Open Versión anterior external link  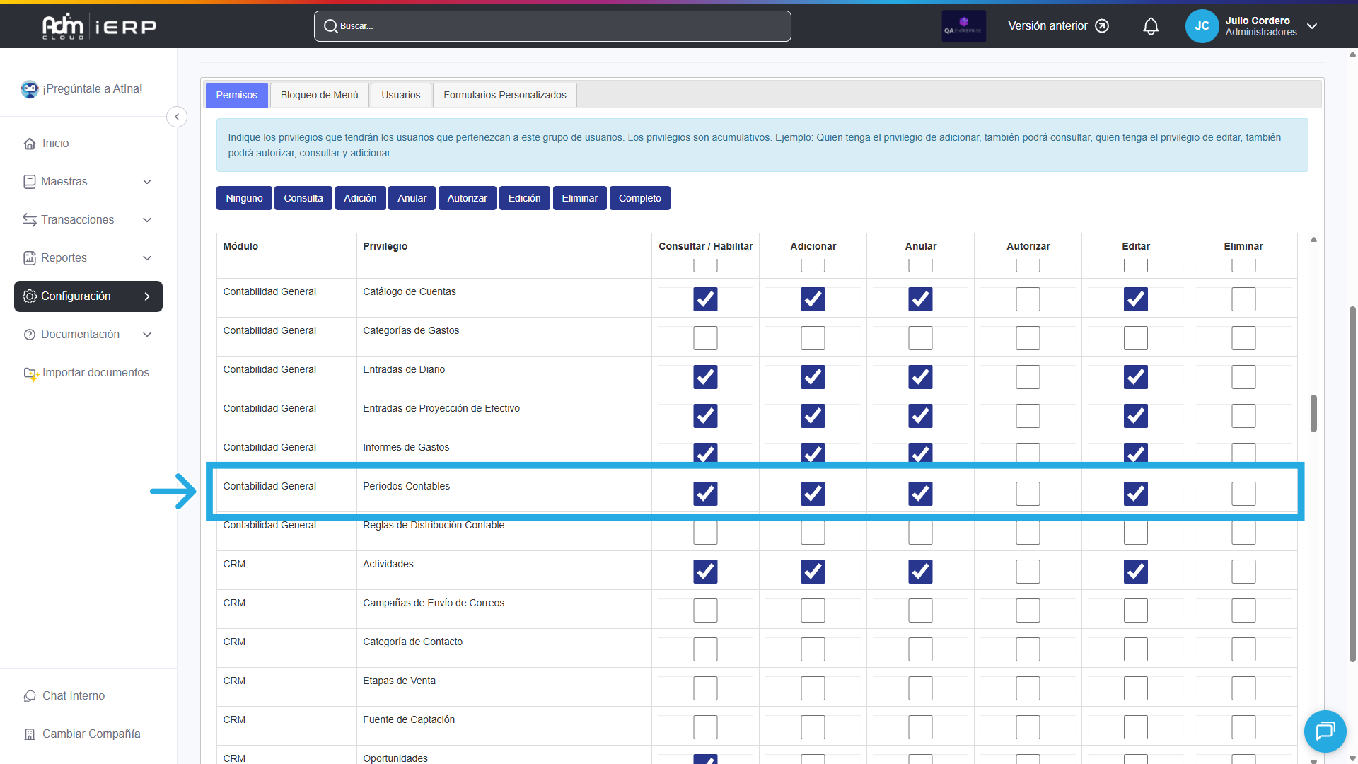pyautogui.click(x=1058, y=26)
